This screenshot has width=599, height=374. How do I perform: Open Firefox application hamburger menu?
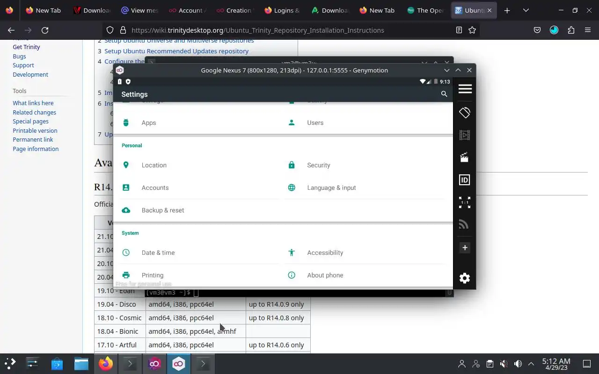[588, 30]
